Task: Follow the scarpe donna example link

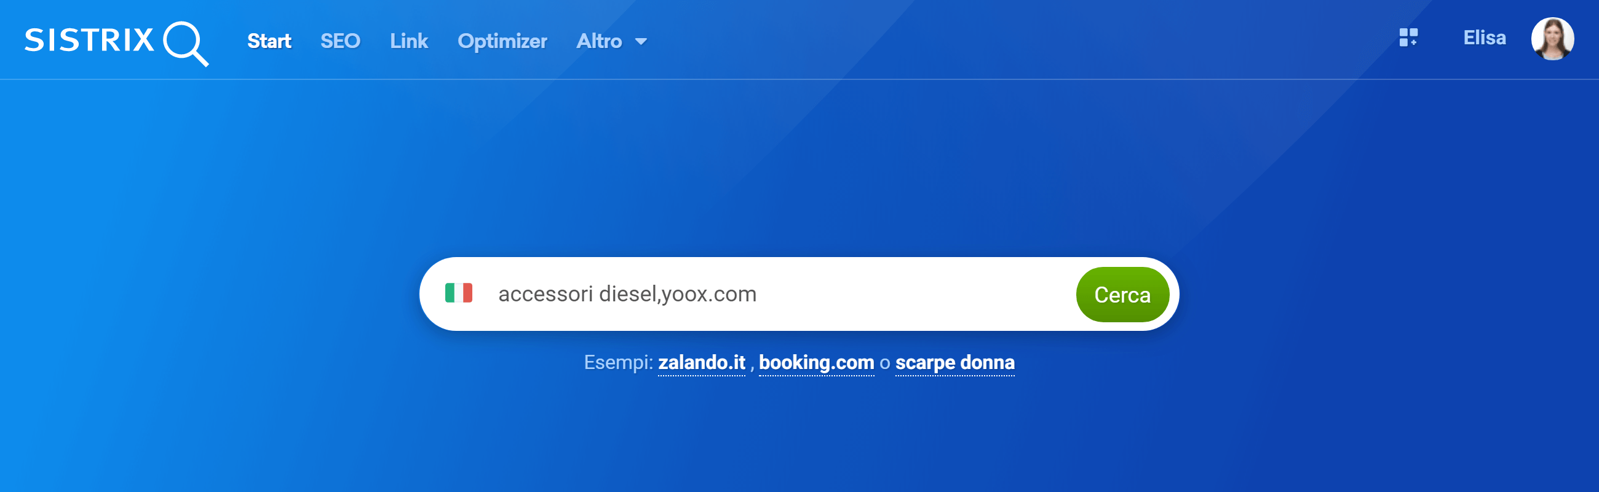Action: (954, 362)
